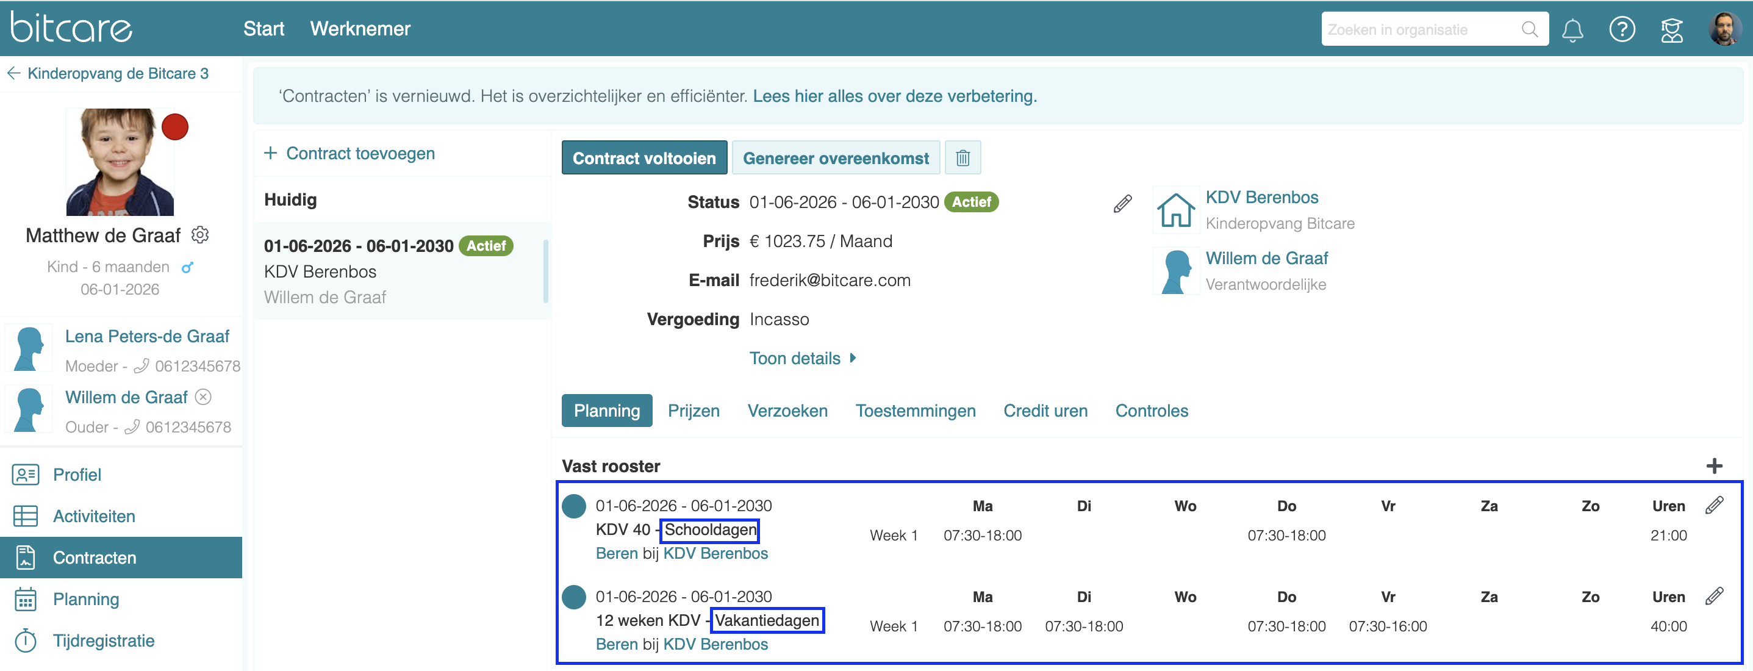
Task: Click the Planning calendar icon in sidebar
Action: 26,599
